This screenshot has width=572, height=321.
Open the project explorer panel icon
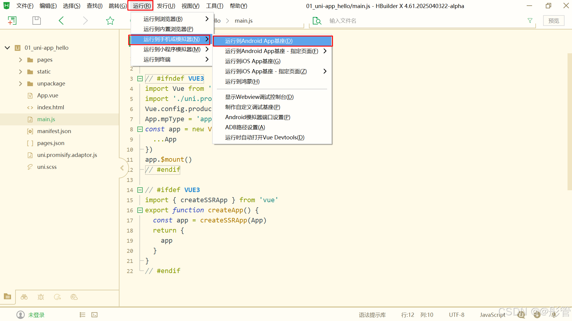pos(7,297)
